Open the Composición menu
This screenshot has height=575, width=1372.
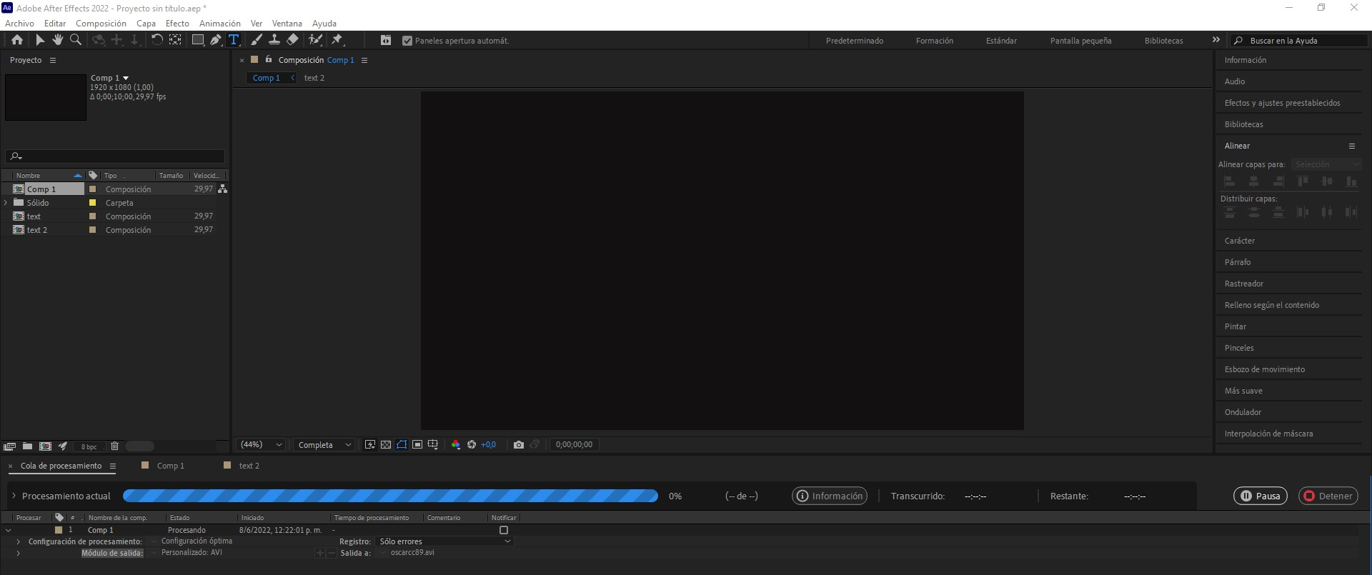[x=101, y=24]
